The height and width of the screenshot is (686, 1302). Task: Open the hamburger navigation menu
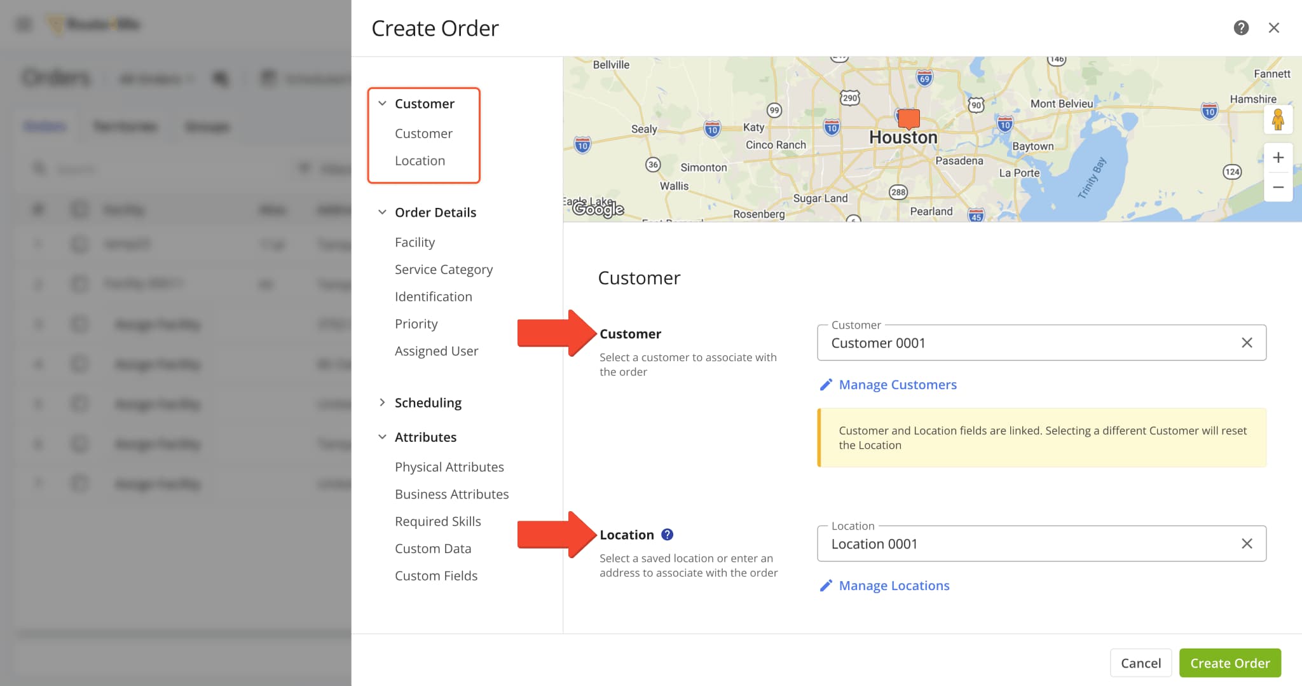point(24,24)
